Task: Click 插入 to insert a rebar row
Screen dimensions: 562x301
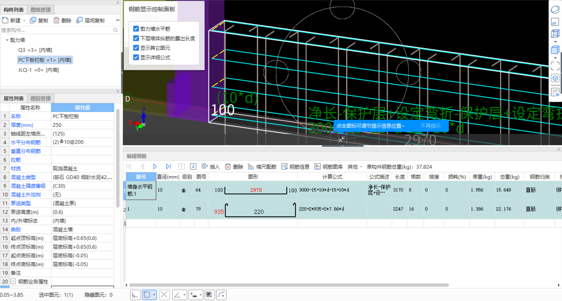Action: (x=210, y=167)
